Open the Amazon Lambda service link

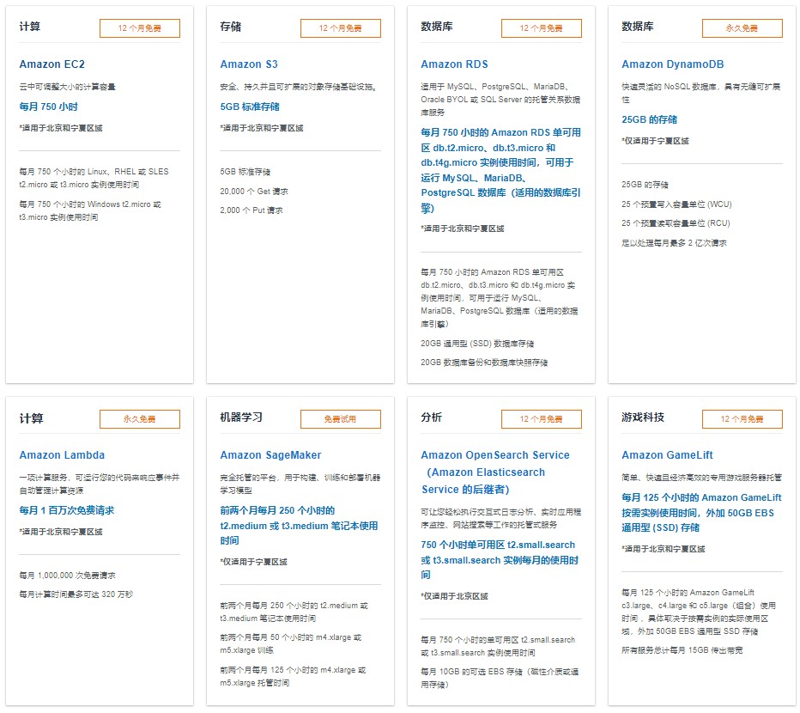62,455
